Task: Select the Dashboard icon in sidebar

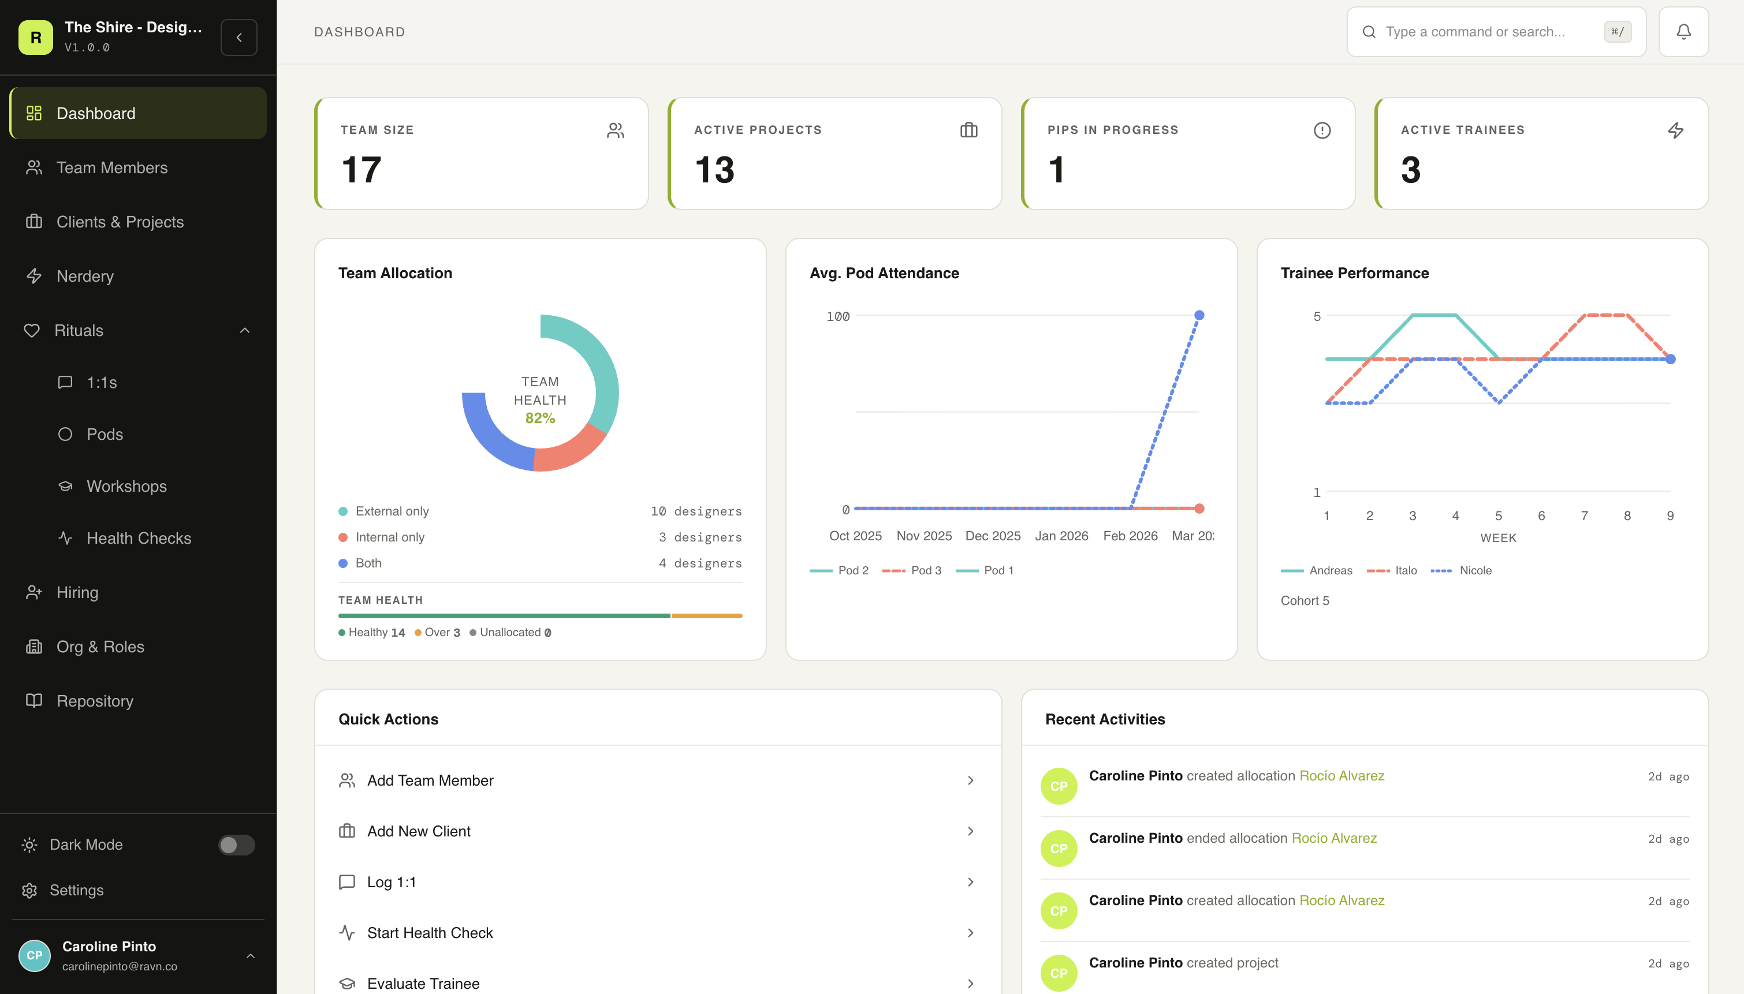Action: (x=33, y=113)
